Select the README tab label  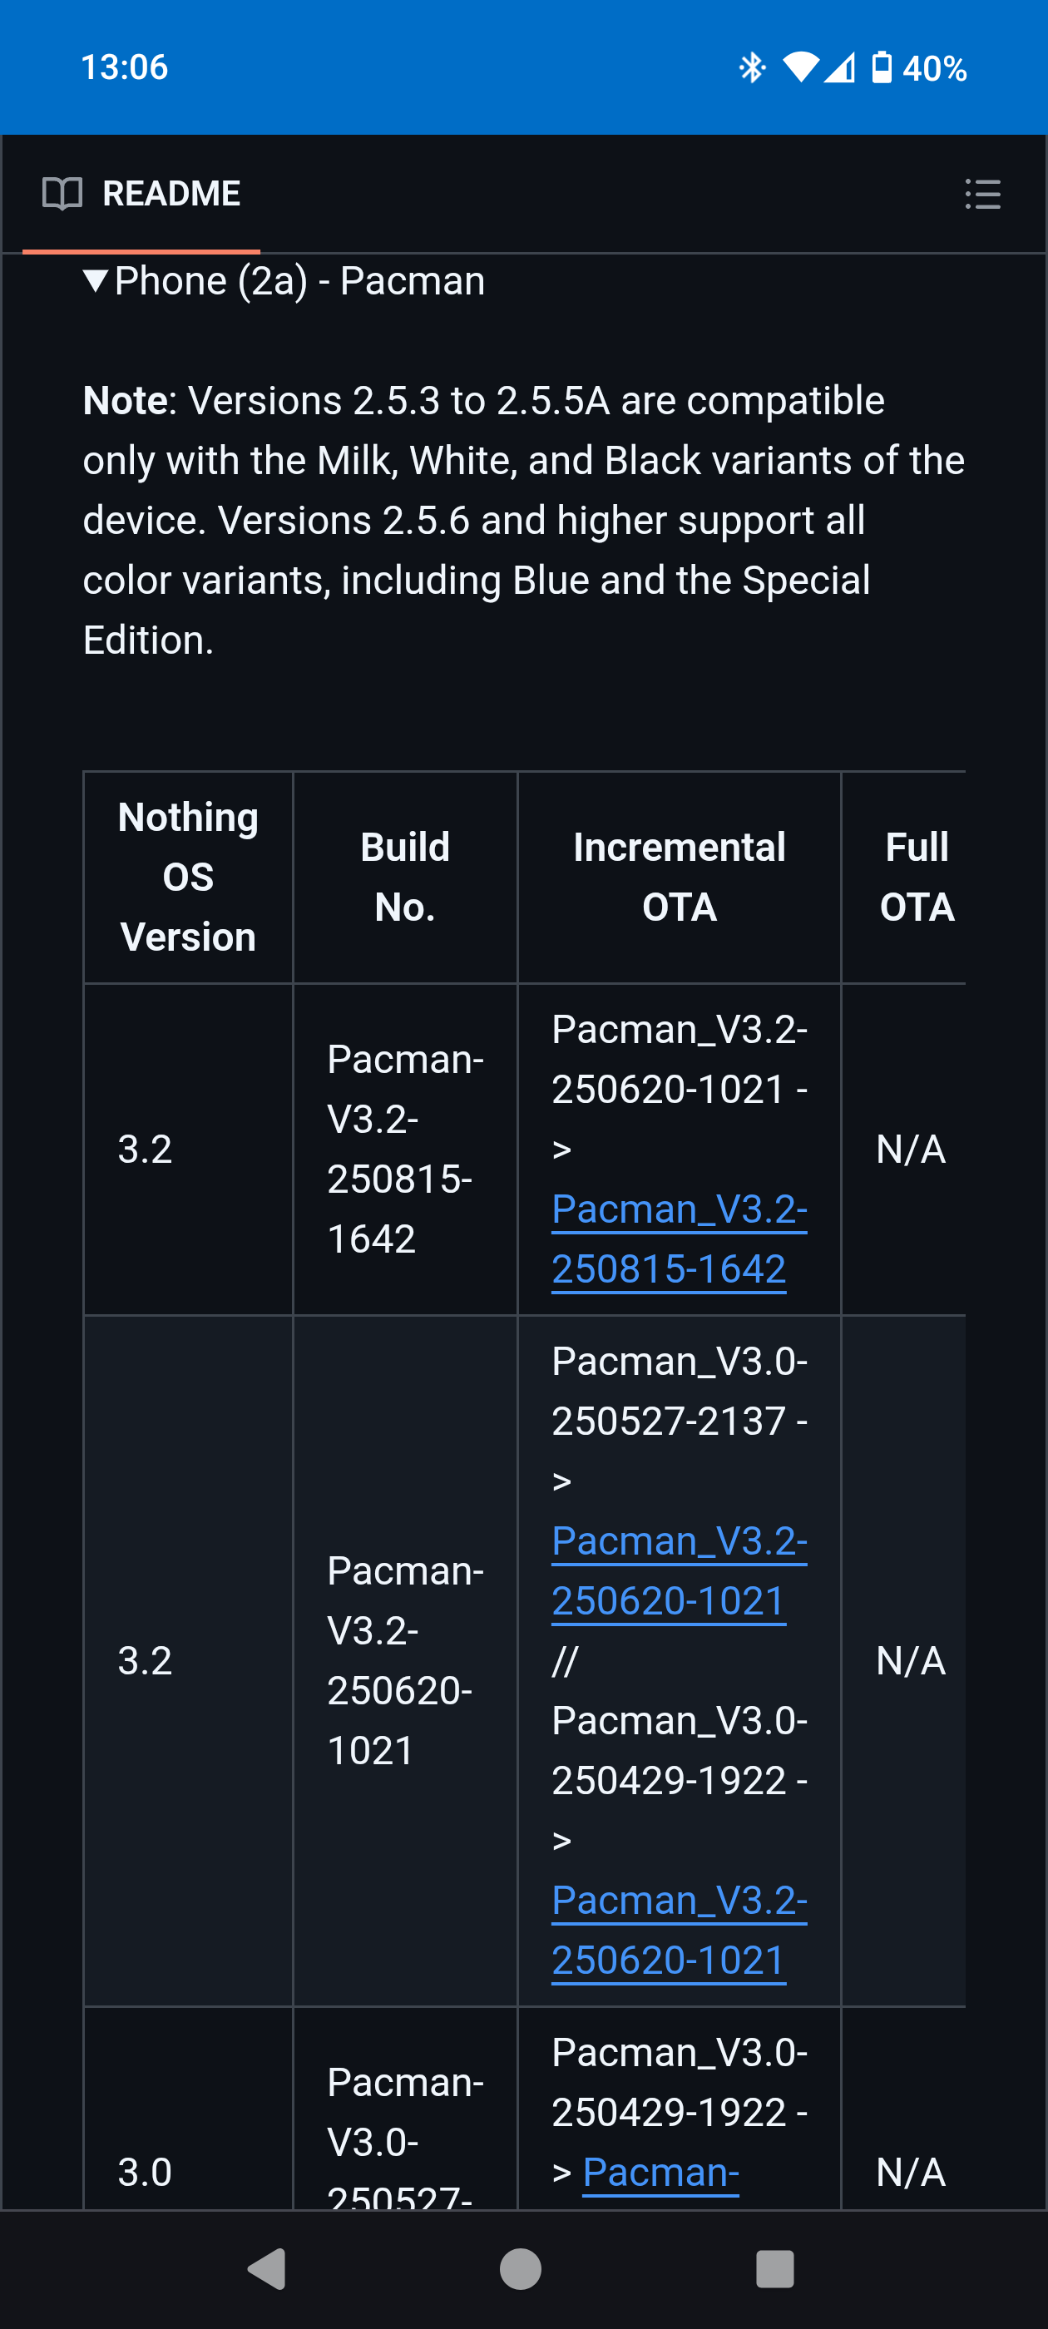171,194
